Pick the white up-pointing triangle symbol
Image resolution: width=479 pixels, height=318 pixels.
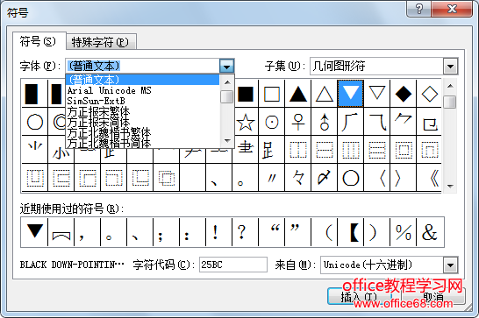324,94
